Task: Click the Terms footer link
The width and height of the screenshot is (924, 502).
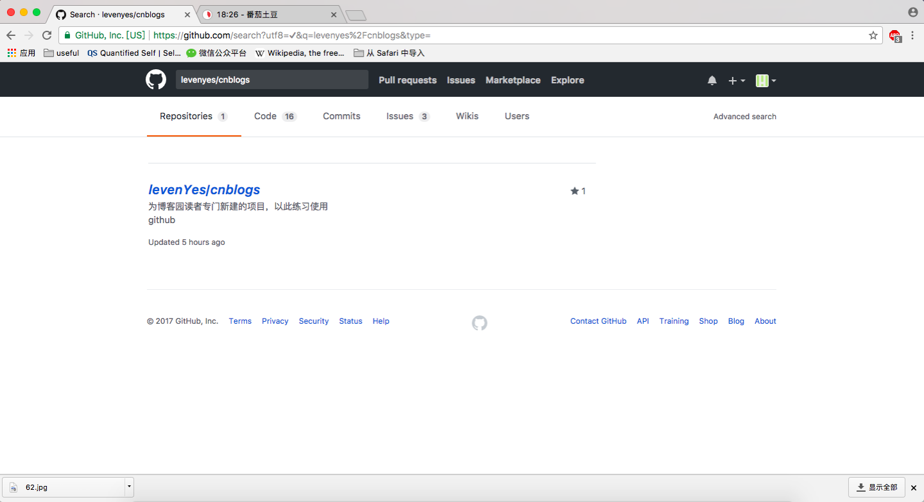Action: [x=240, y=321]
